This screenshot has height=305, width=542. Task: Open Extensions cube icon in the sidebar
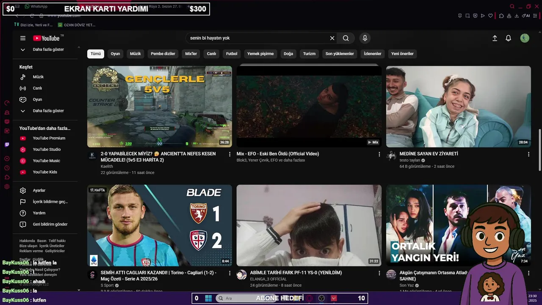point(7,177)
